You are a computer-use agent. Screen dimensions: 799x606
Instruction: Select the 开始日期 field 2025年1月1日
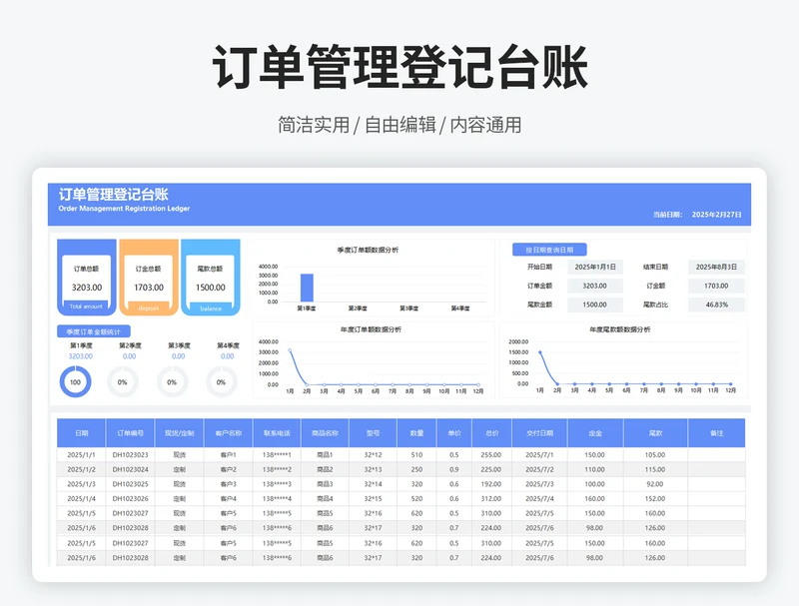[595, 267]
